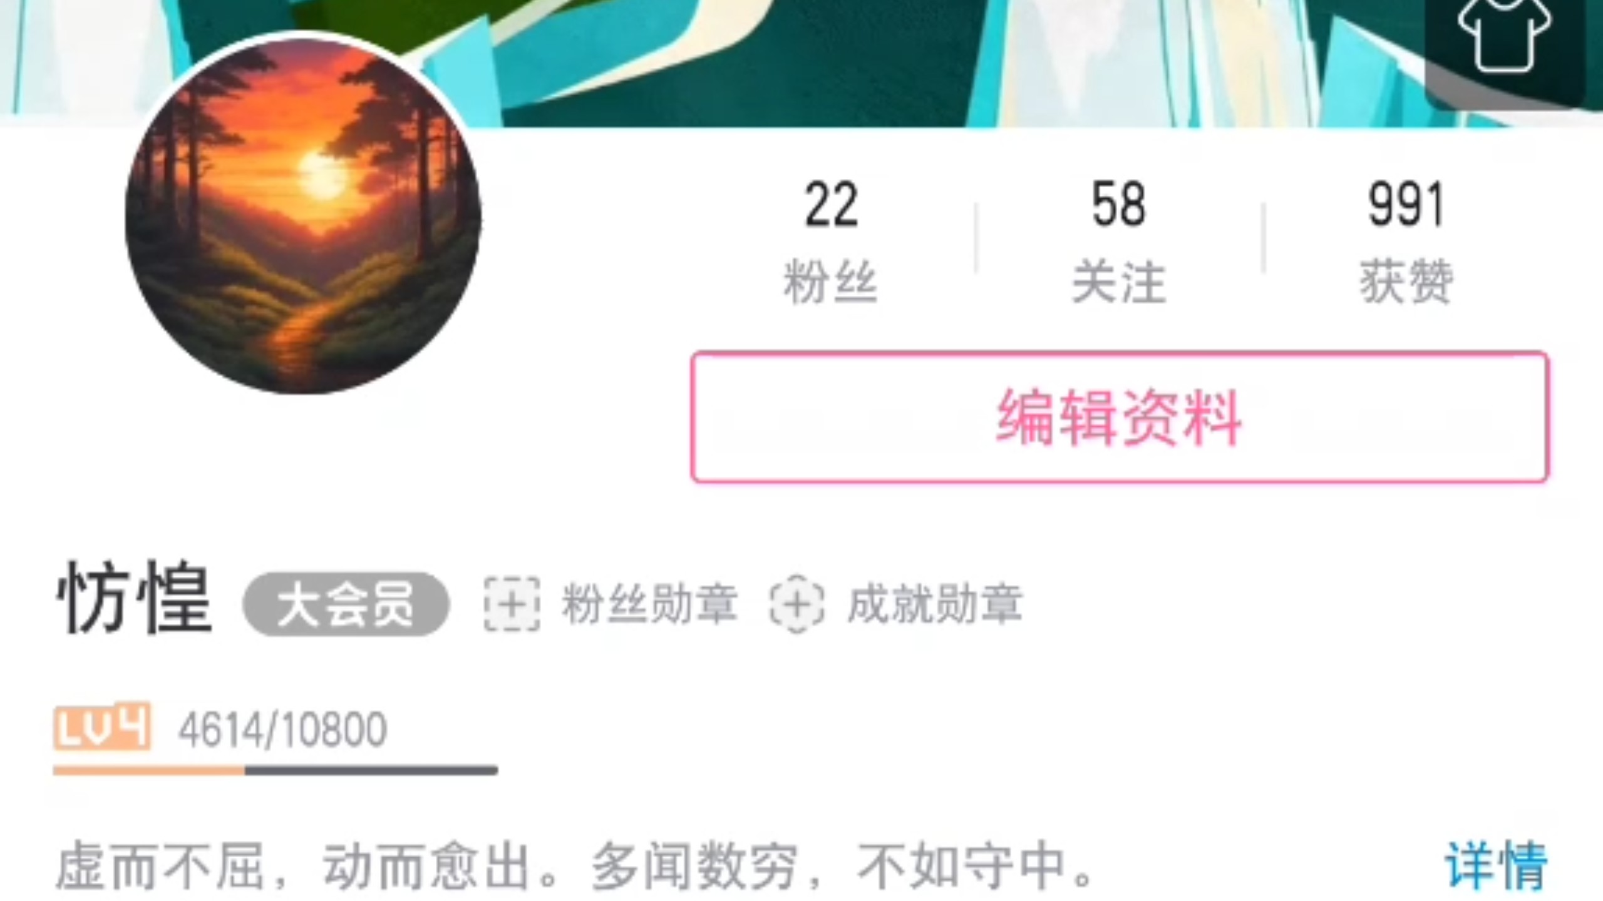Open the 粉丝勋章 fan medal label

click(x=649, y=604)
